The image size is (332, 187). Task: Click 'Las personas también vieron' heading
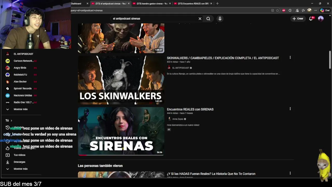pos(100,166)
